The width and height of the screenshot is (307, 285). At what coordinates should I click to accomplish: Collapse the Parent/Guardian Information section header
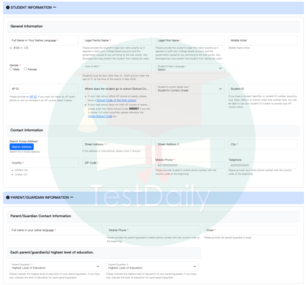point(153,198)
